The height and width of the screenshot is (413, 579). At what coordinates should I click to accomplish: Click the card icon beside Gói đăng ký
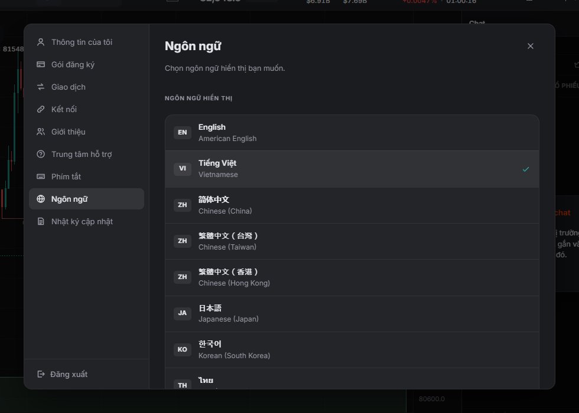click(41, 64)
